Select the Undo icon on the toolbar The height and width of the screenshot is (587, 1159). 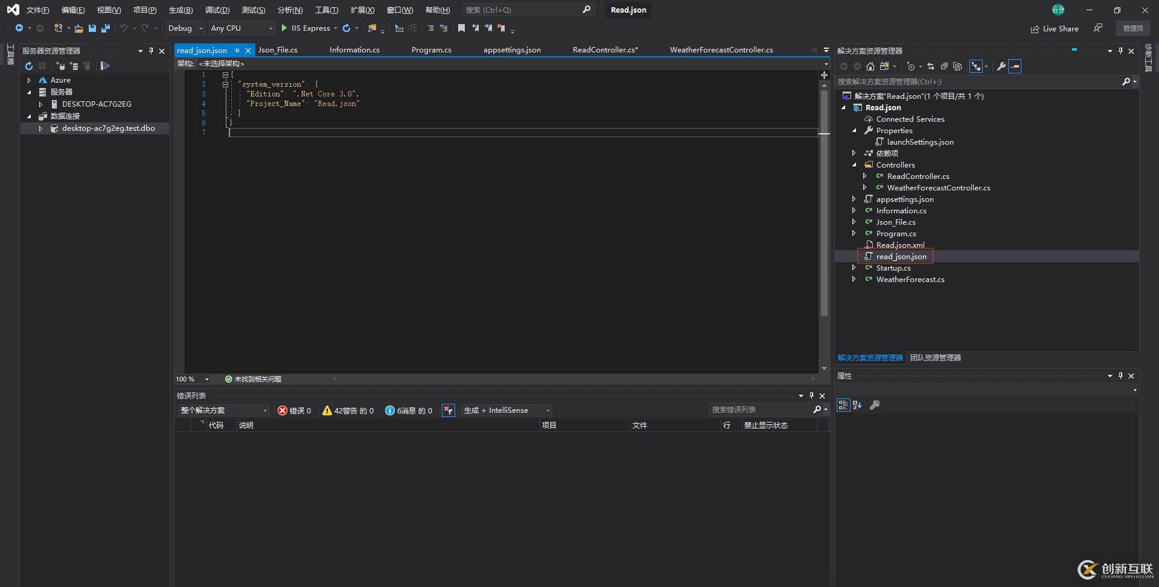pyautogui.click(x=124, y=28)
